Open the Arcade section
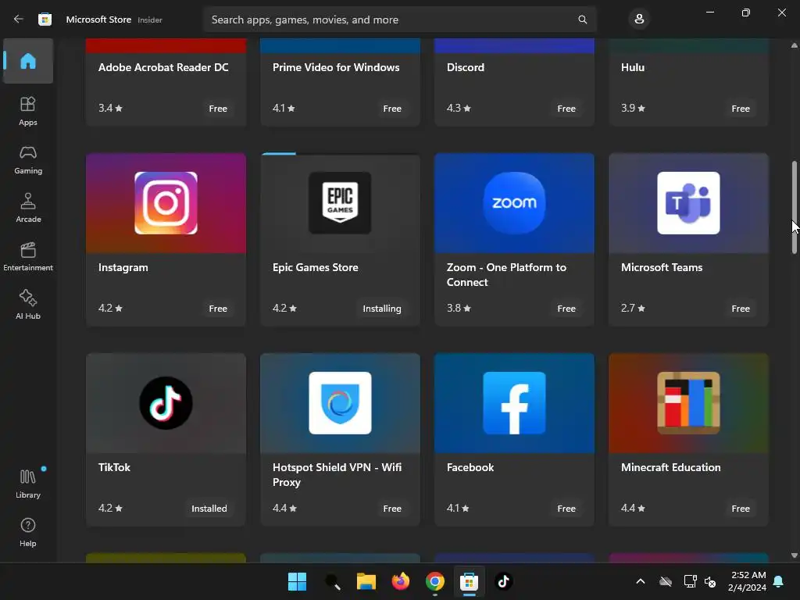The height and width of the screenshot is (600, 800). click(28, 208)
